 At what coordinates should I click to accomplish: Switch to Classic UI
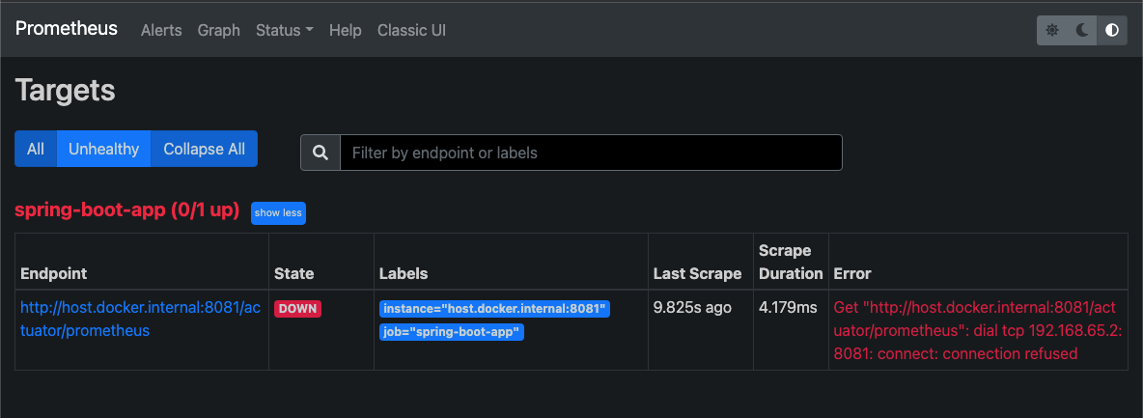(411, 30)
